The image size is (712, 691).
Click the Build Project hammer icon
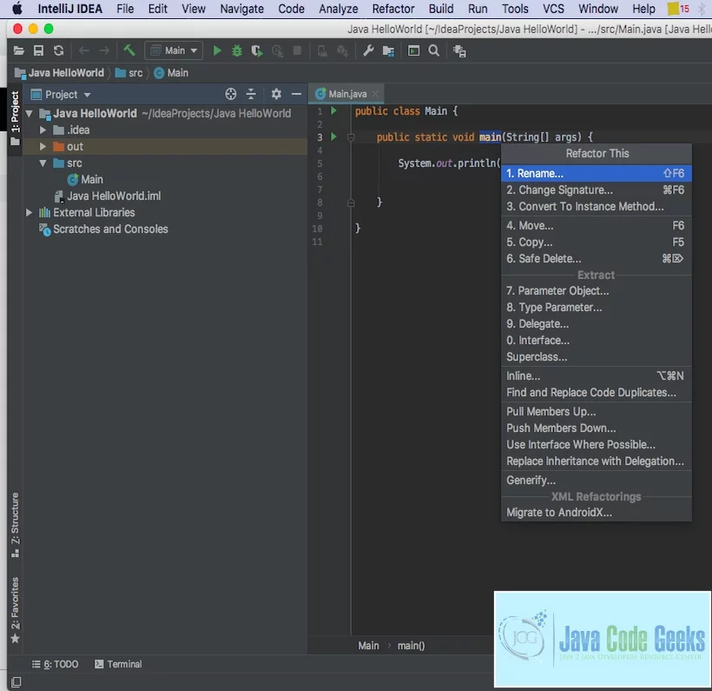129,50
